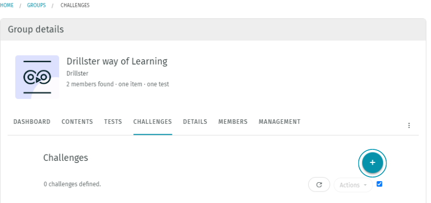Open the Actions dropdown
This screenshot has width=431, height=203.
click(353, 185)
